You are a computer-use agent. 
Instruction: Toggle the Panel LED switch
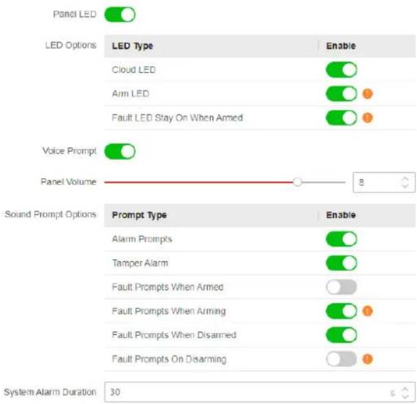(120, 15)
